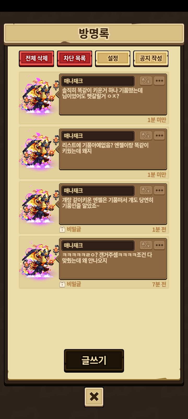Open more options on first guestbook message

159,81
